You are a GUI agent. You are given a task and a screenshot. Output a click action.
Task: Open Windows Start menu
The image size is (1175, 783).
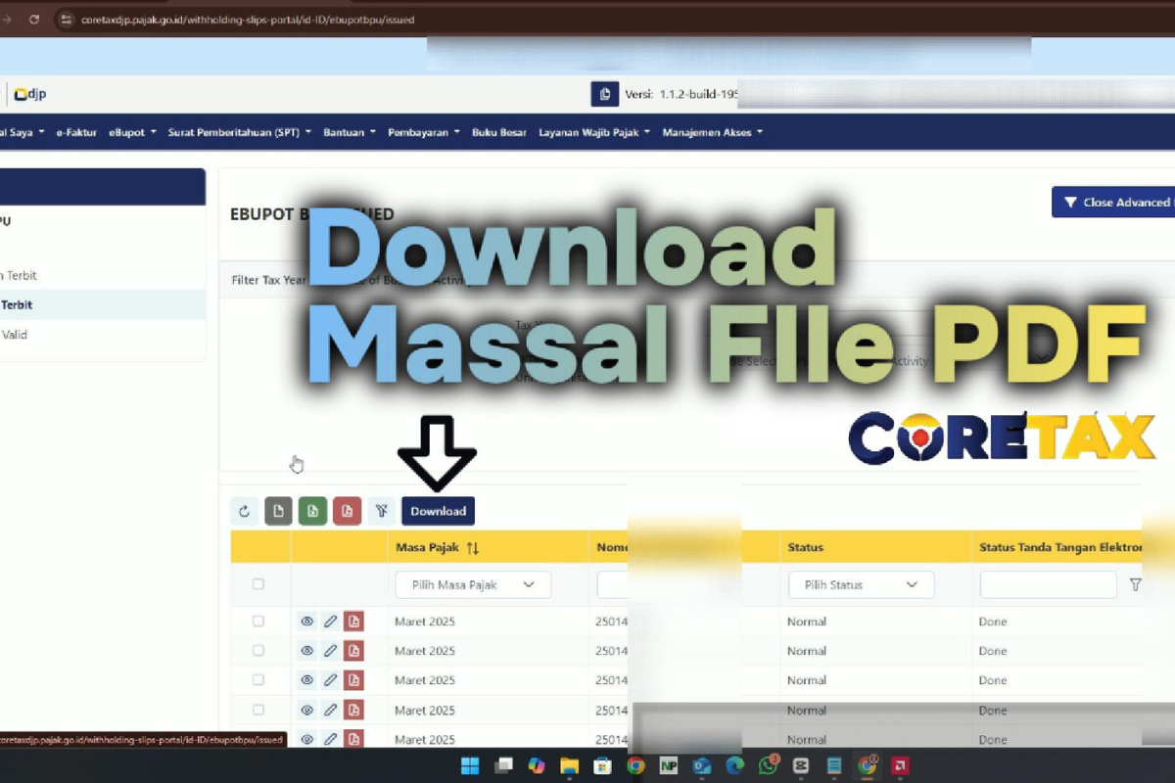tap(469, 765)
